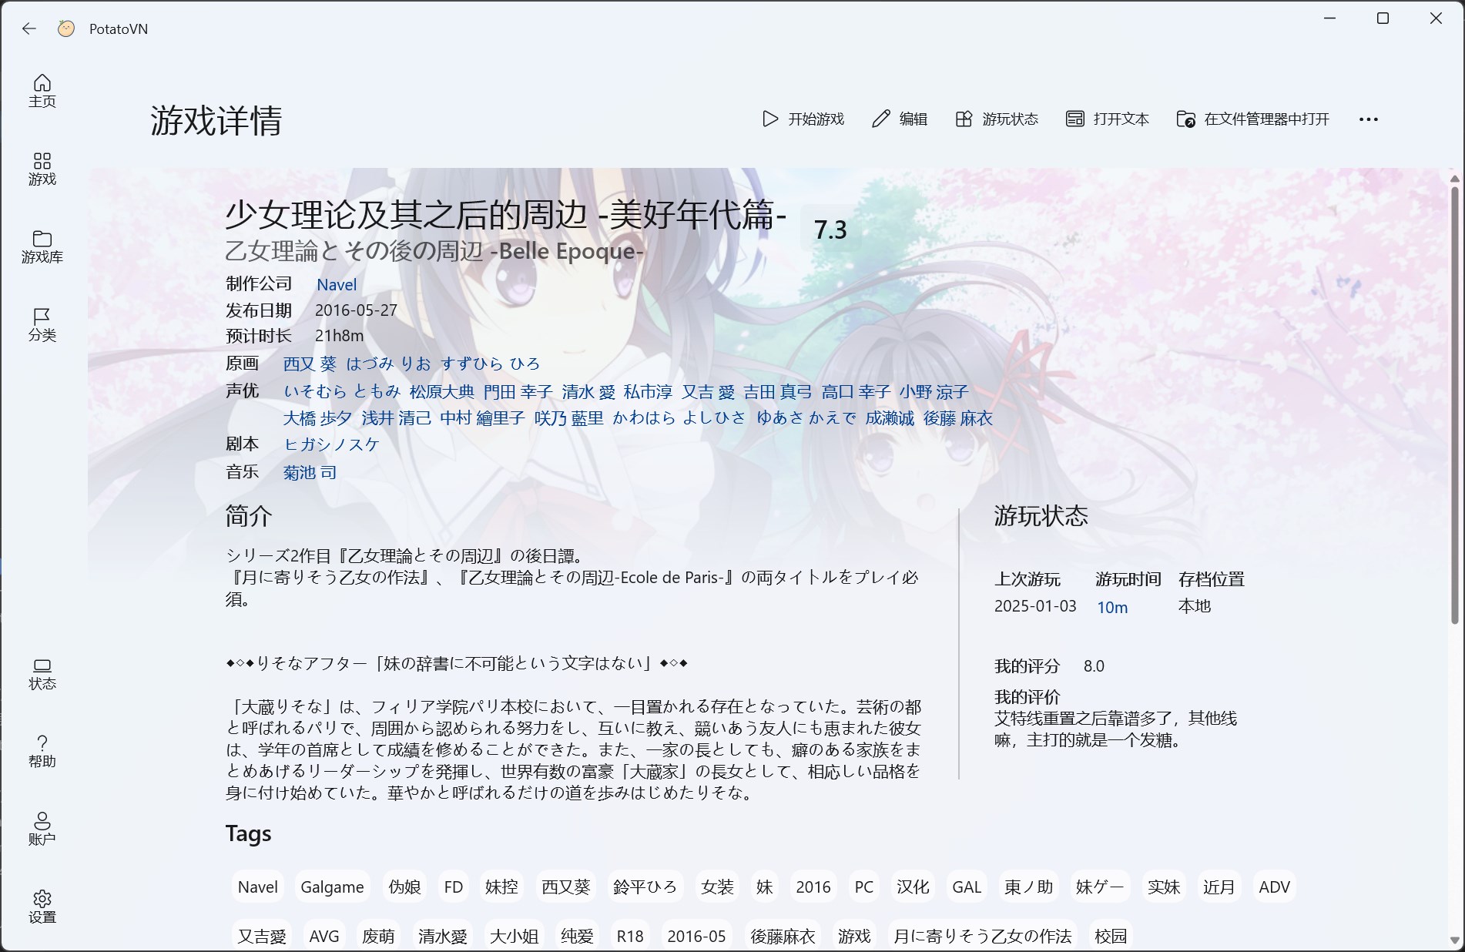Open illustrator すずひら ひろ link
The width and height of the screenshot is (1465, 952).
[491, 364]
